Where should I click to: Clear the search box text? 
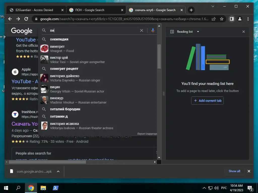pyautogui.click(x=142, y=30)
